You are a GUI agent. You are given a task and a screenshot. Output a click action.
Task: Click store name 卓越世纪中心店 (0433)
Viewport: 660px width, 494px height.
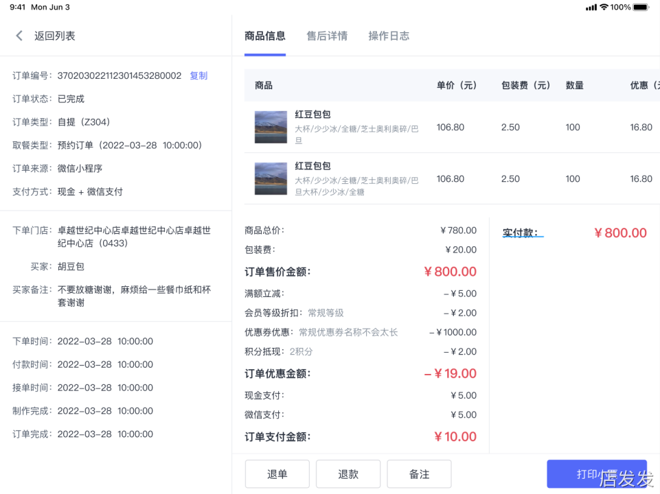click(x=135, y=237)
